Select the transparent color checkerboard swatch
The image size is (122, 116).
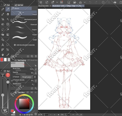9,60
